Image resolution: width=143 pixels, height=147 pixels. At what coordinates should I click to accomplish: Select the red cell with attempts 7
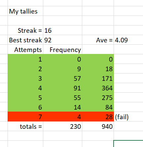(x=25, y=117)
